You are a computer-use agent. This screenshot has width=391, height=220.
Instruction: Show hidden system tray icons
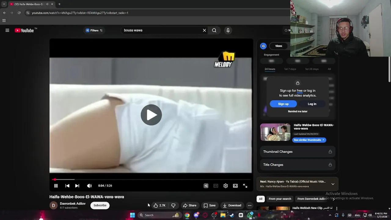[x=330, y=215]
